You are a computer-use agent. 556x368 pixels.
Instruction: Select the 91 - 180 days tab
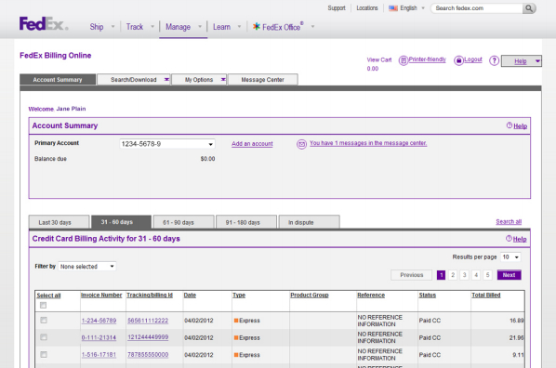[x=246, y=222]
